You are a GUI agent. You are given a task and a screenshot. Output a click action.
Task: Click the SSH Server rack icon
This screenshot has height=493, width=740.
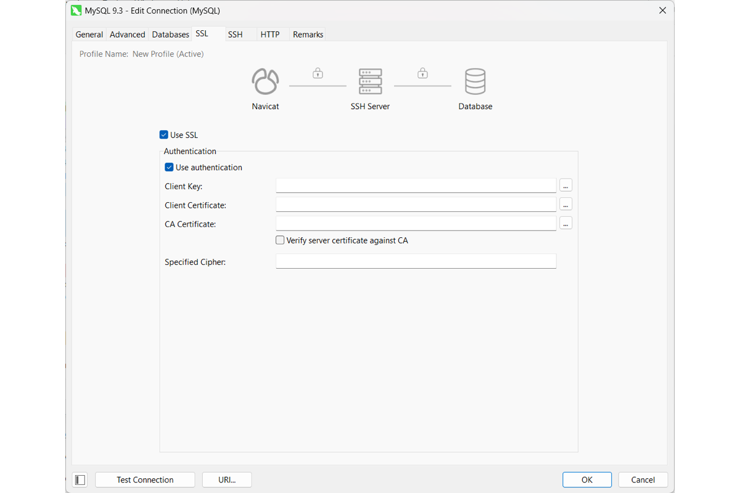pyautogui.click(x=370, y=81)
